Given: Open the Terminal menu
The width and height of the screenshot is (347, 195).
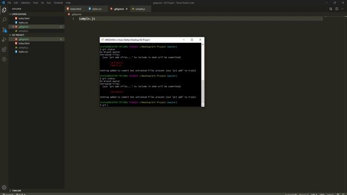Looking at the screenshot, I should (59, 3).
